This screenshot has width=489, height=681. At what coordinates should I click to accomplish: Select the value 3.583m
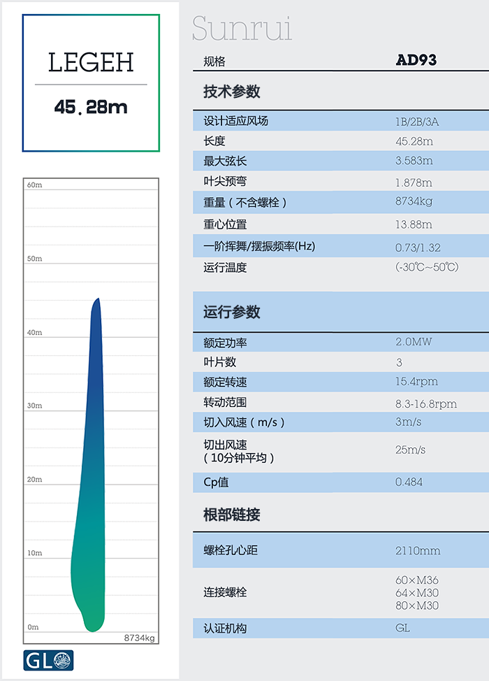[414, 161]
